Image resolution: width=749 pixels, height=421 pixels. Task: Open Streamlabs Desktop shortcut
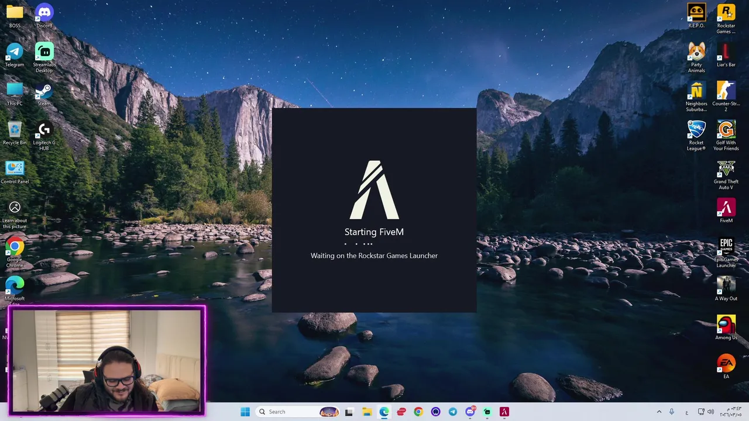(44, 57)
